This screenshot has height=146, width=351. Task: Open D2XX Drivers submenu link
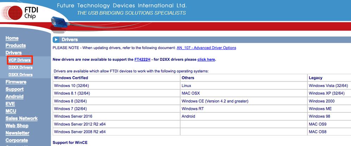pyautogui.click(x=20, y=67)
